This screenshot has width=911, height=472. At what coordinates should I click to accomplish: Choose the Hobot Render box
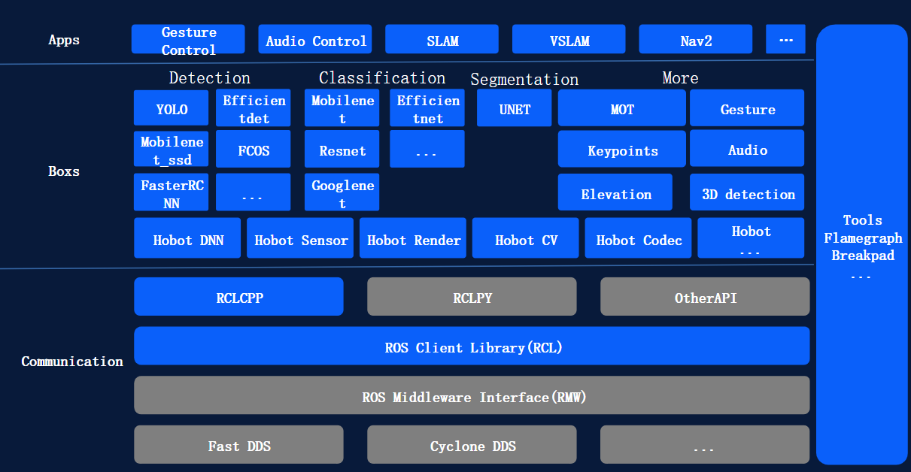(413, 238)
